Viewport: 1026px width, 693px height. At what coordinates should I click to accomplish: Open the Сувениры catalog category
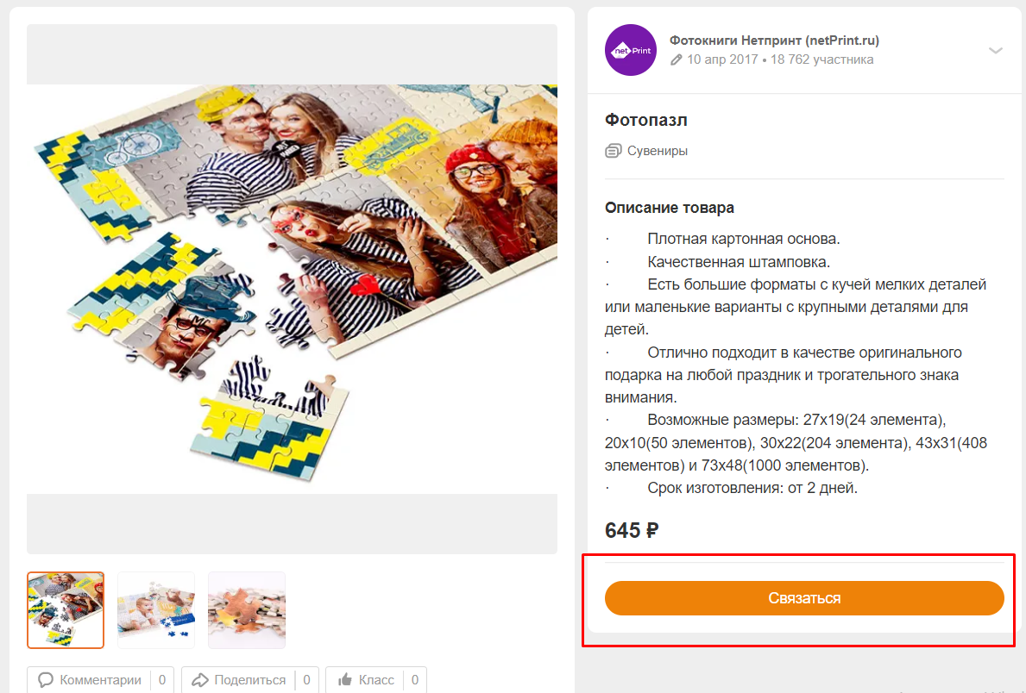(x=657, y=151)
